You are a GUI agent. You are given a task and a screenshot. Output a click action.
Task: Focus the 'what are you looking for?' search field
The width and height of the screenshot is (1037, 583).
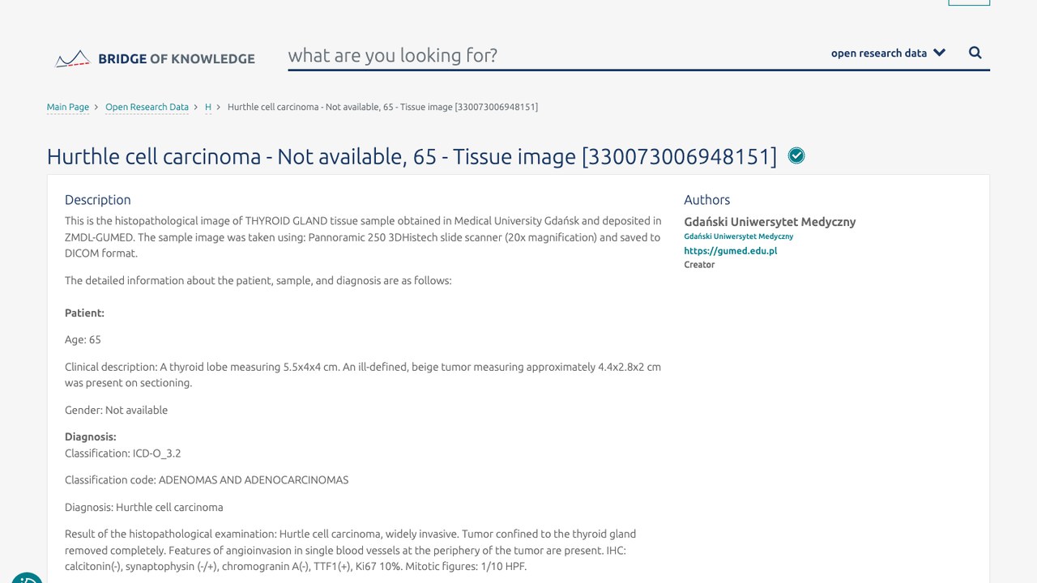click(x=553, y=55)
